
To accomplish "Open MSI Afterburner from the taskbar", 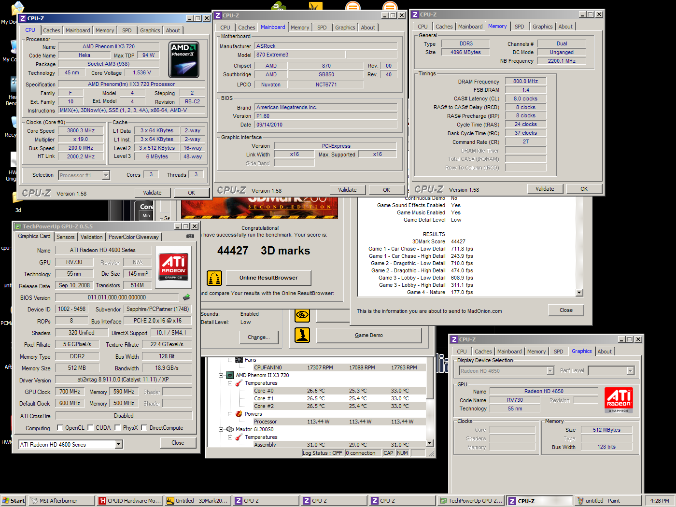I will [61, 501].
